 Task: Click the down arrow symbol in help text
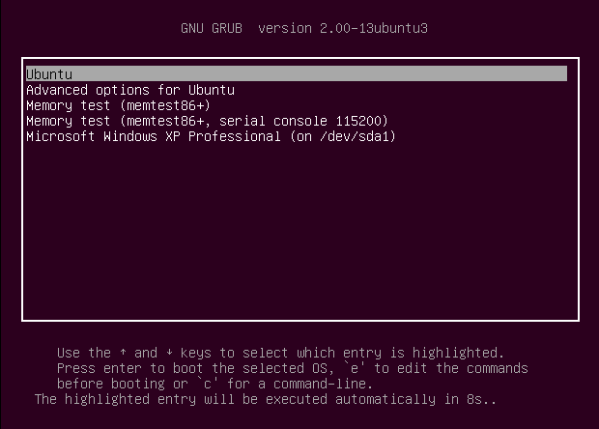click(x=169, y=353)
